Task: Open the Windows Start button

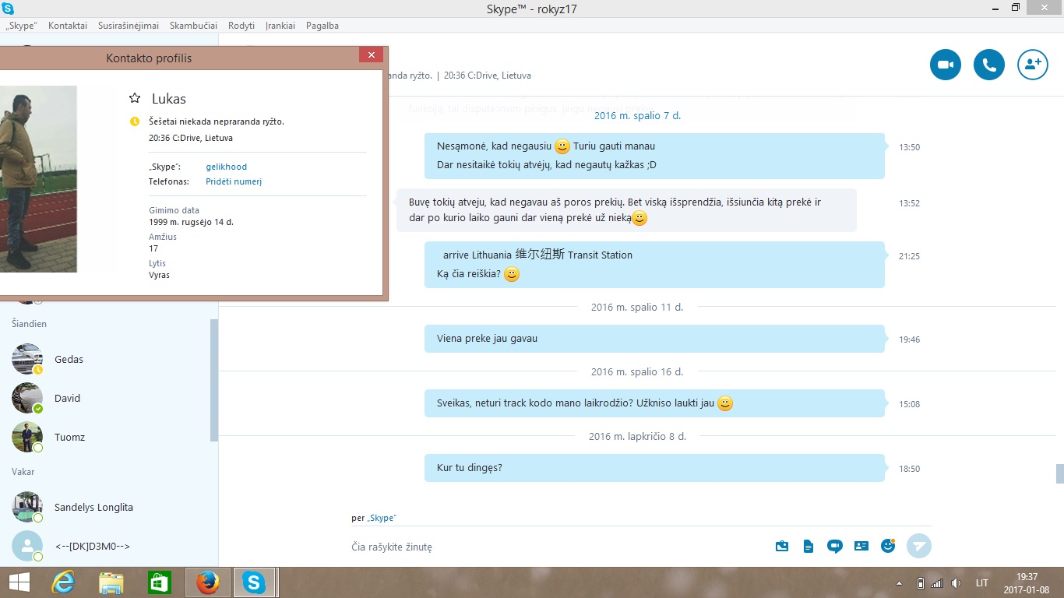Action: click(x=19, y=582)
